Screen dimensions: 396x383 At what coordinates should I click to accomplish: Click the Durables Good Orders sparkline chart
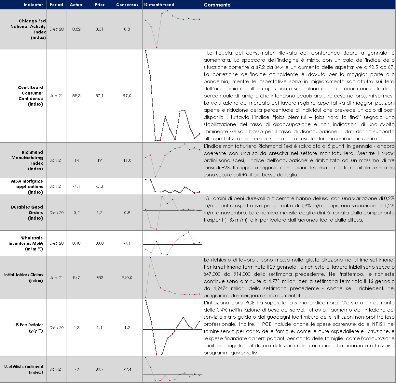(172, 212)
